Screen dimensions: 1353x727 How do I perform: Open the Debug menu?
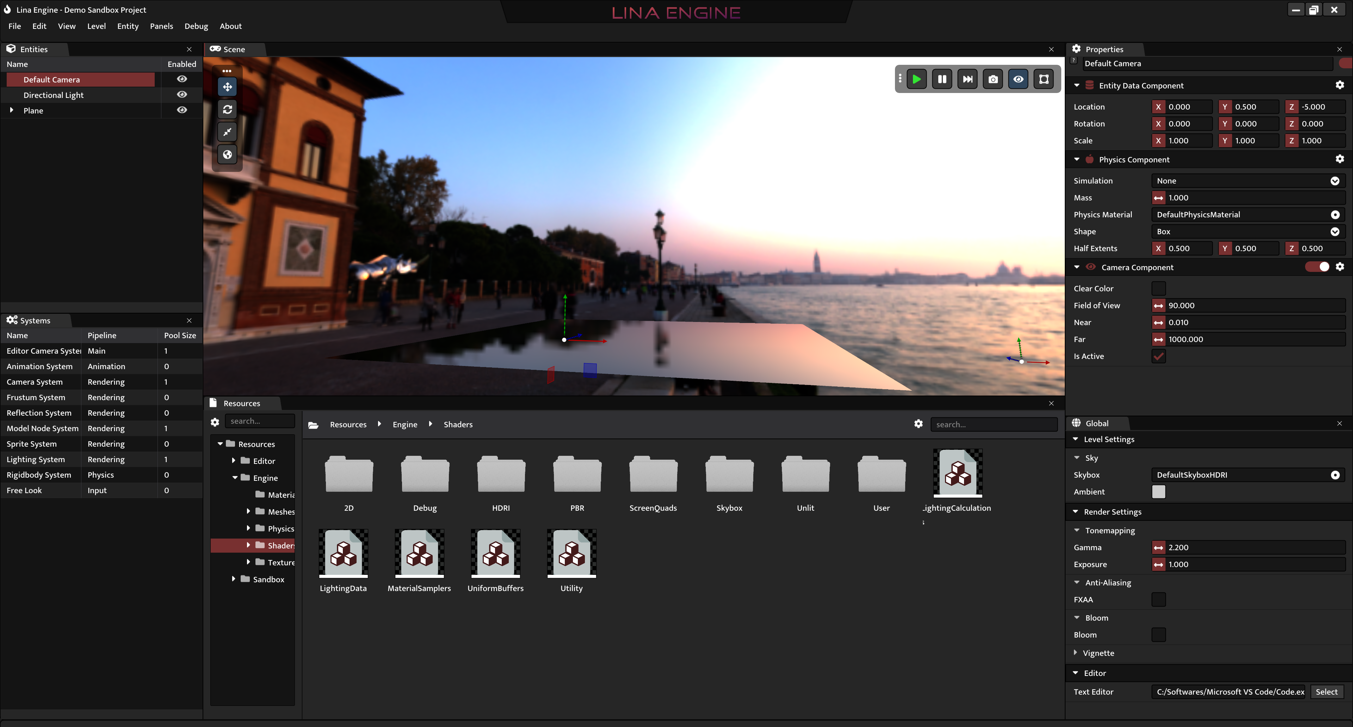coord(196,26)
